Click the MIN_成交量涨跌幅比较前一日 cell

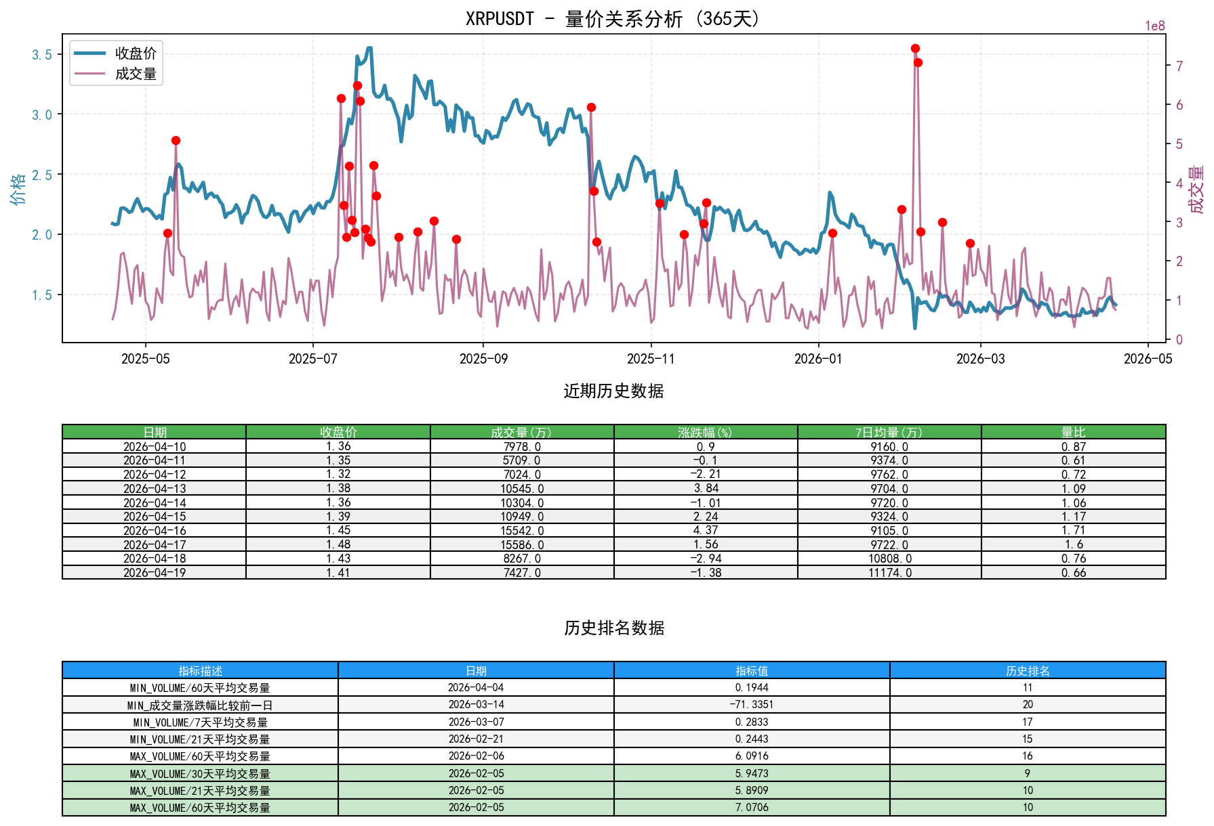tap(200, 705)
